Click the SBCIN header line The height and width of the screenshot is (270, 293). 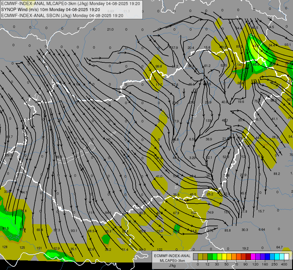(62, 16)
